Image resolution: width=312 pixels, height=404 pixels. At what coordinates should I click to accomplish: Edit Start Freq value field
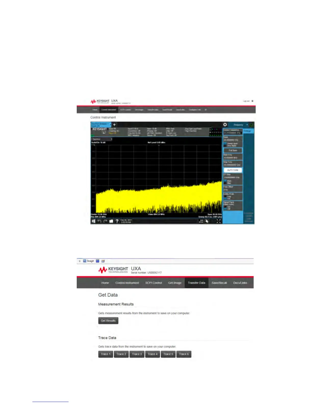pos(233,156)
